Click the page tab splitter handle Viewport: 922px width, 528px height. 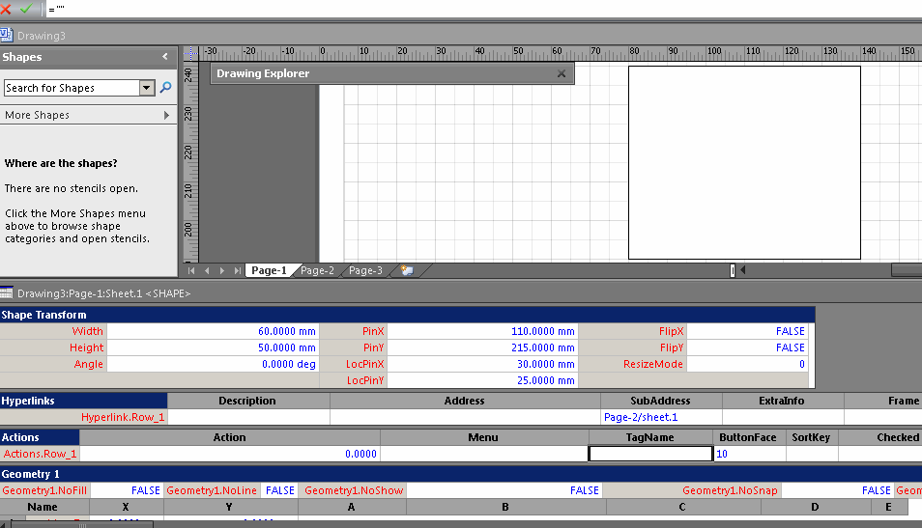click(x=732, y=270)
